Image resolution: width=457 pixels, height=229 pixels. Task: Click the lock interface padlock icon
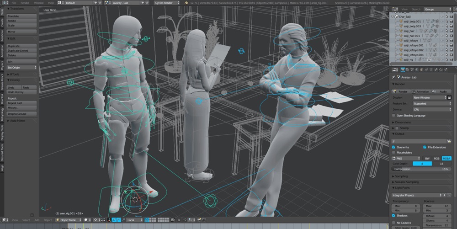(x=449, y=98)
